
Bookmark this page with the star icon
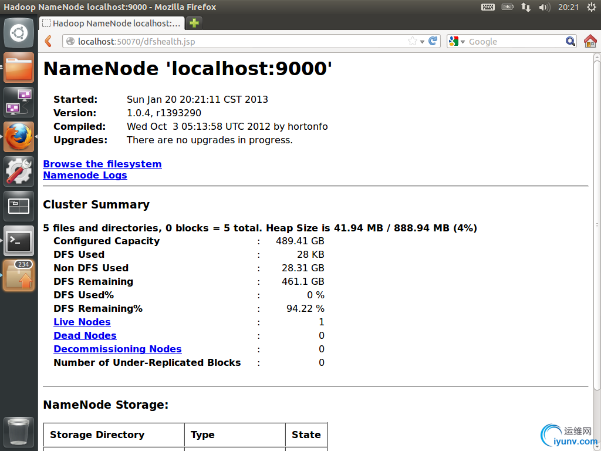pos(413,41)
